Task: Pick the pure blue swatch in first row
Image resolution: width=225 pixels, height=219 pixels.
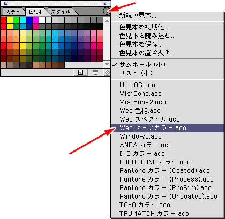Action: 29,20
